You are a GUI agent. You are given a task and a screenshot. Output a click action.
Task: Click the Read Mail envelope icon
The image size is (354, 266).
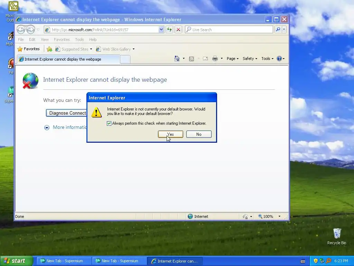pos(205,59)
